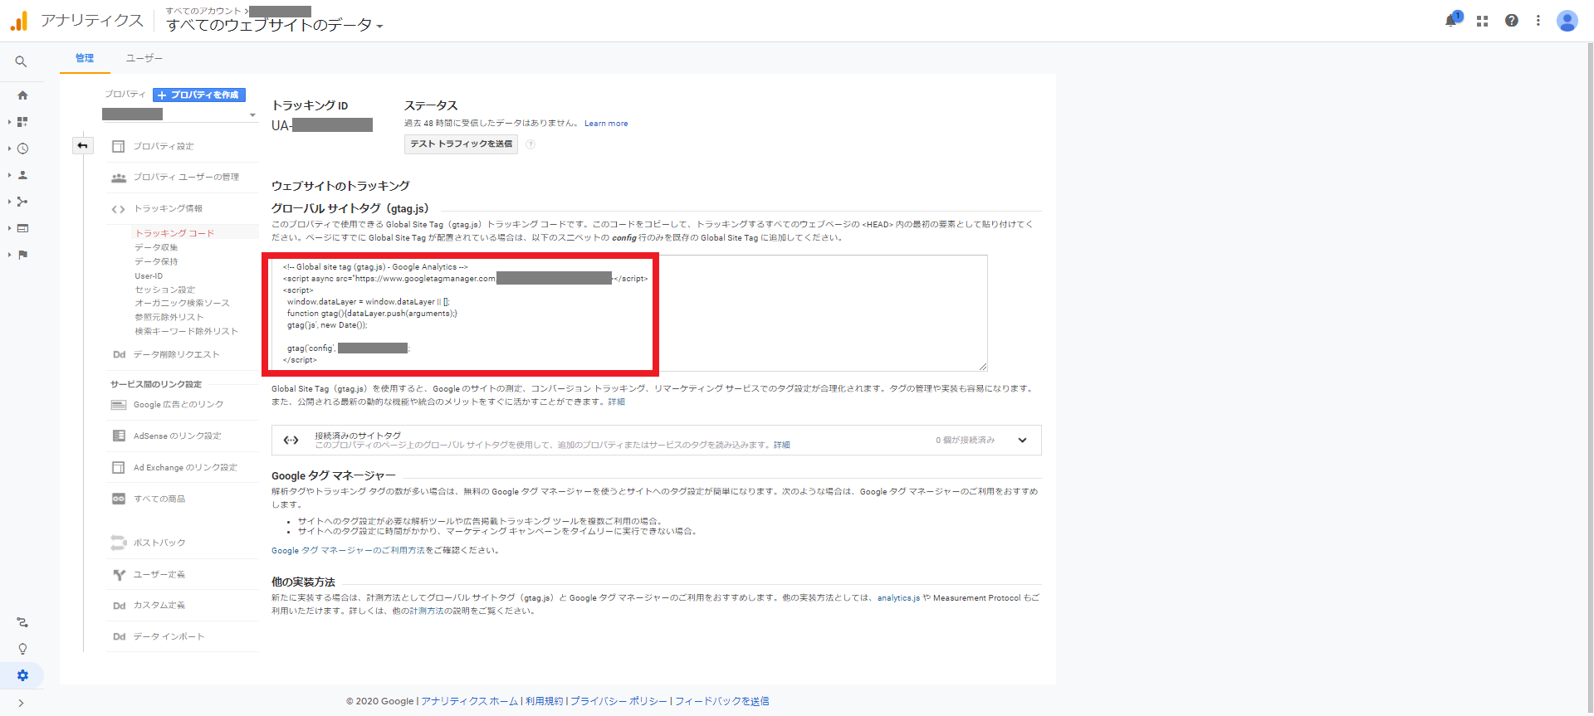Expand the left navigation sidebar chevron
Image resolution: width=1594 pixels, height=716 pixels.
(x=21, y=703)
